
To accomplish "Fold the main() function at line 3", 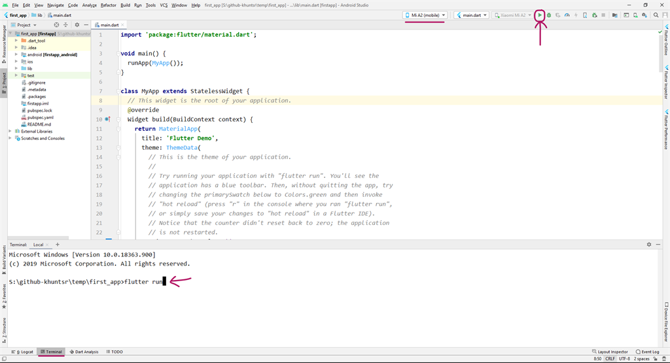I will [118, 54].
